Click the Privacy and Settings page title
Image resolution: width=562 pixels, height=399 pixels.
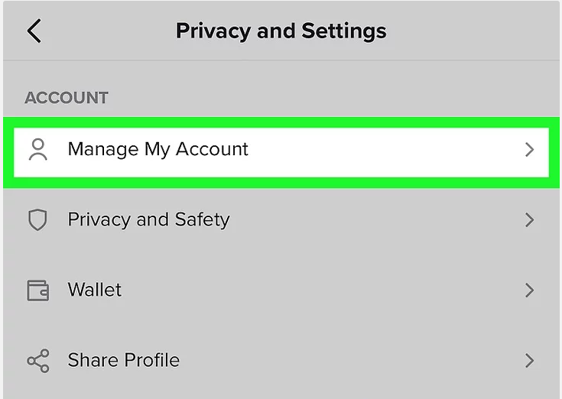281,31
